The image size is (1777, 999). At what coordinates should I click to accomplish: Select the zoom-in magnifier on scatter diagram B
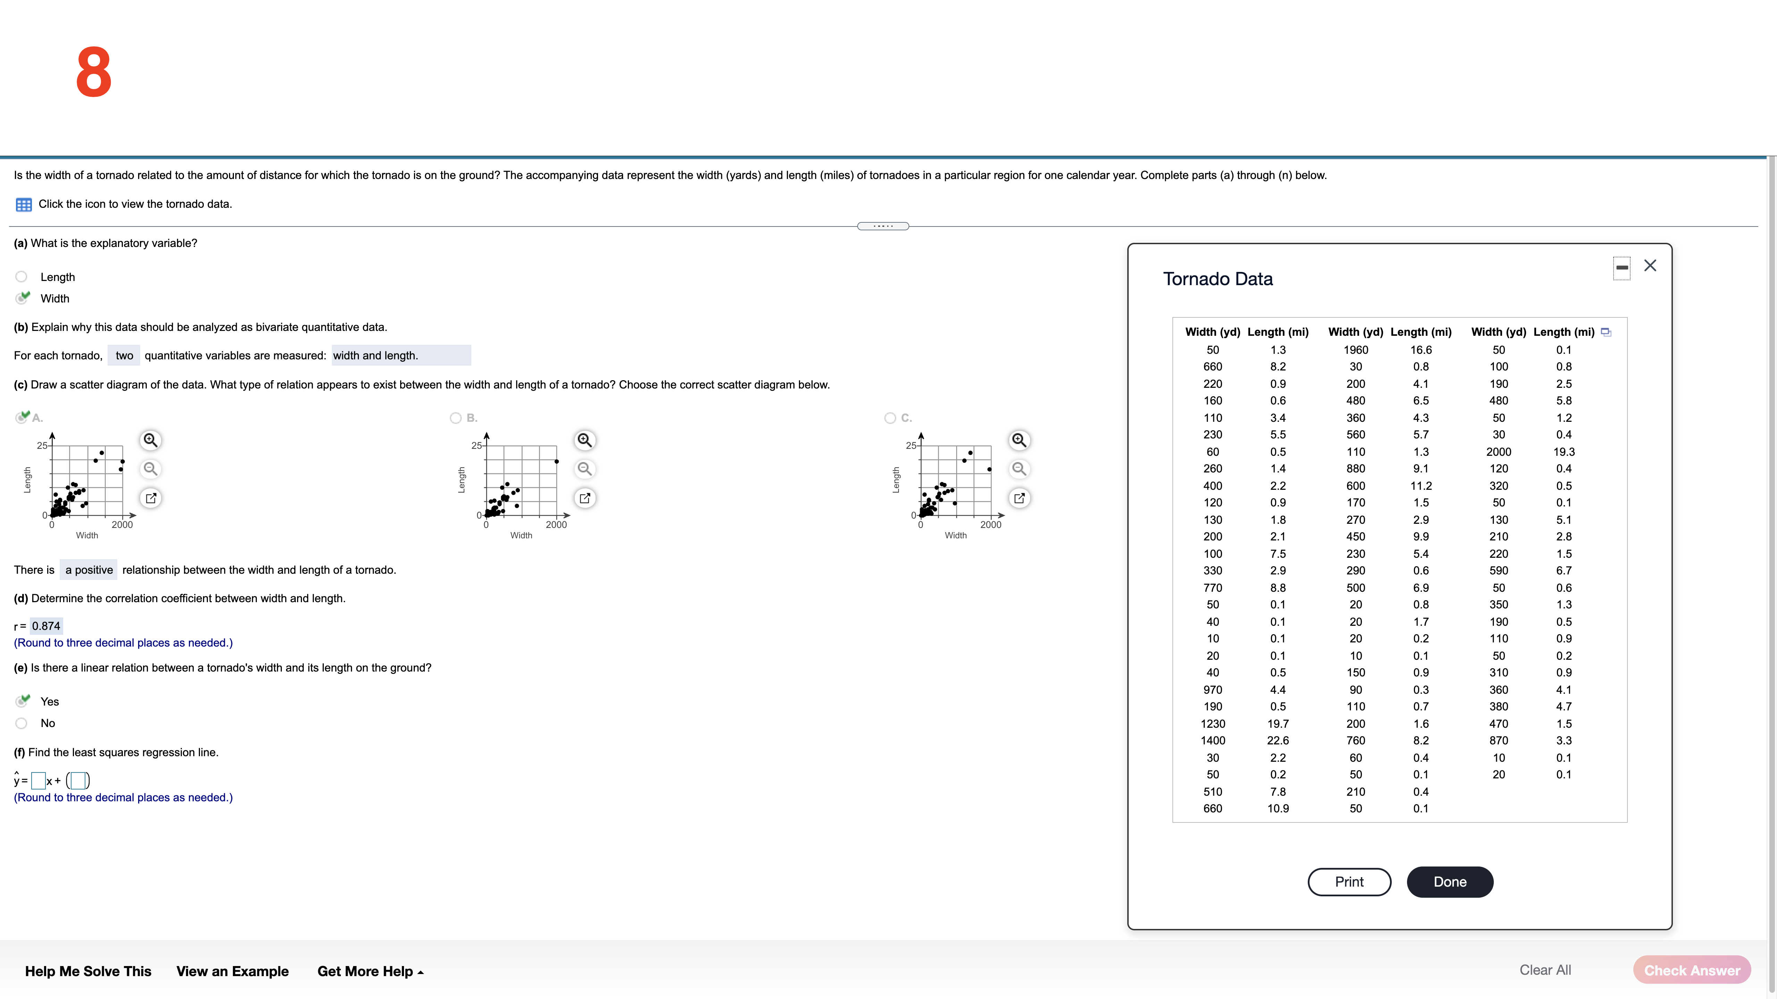pyautogui.click(x=584, y=439)
